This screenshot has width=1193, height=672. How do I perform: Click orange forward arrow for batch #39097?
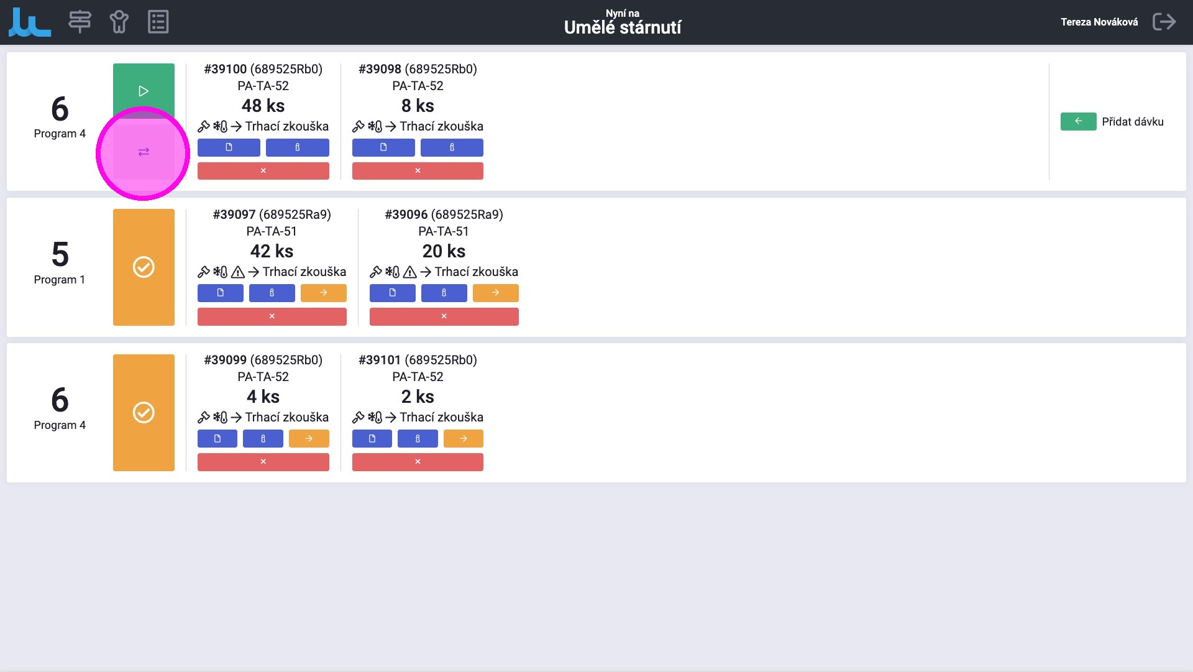pyautogui.click(x=323, y=293)
